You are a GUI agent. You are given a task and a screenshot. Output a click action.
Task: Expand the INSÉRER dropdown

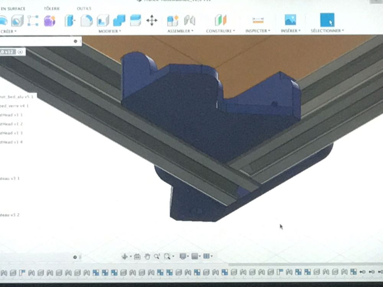[290, 31]
